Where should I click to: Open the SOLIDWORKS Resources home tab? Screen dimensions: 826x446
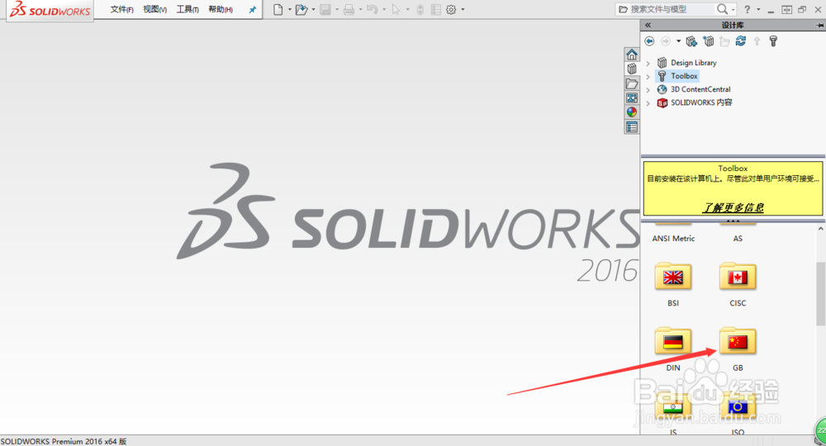[632, 55]
